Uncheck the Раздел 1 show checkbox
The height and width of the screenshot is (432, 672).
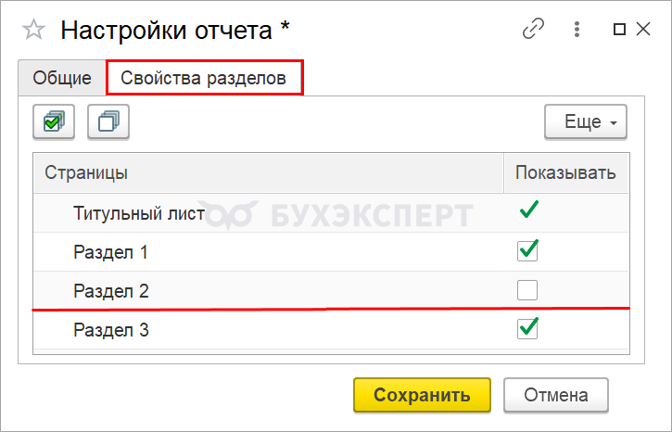(x=527, y=250)
